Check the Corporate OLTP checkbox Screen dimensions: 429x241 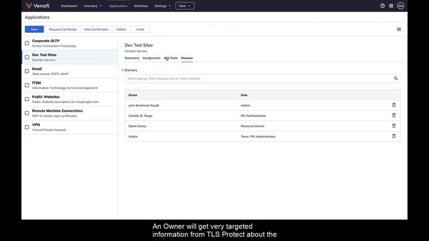27,43
